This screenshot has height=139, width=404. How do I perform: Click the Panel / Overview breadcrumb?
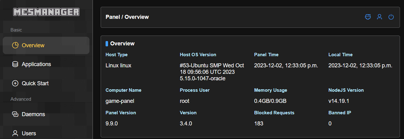[x=127, y=17]
